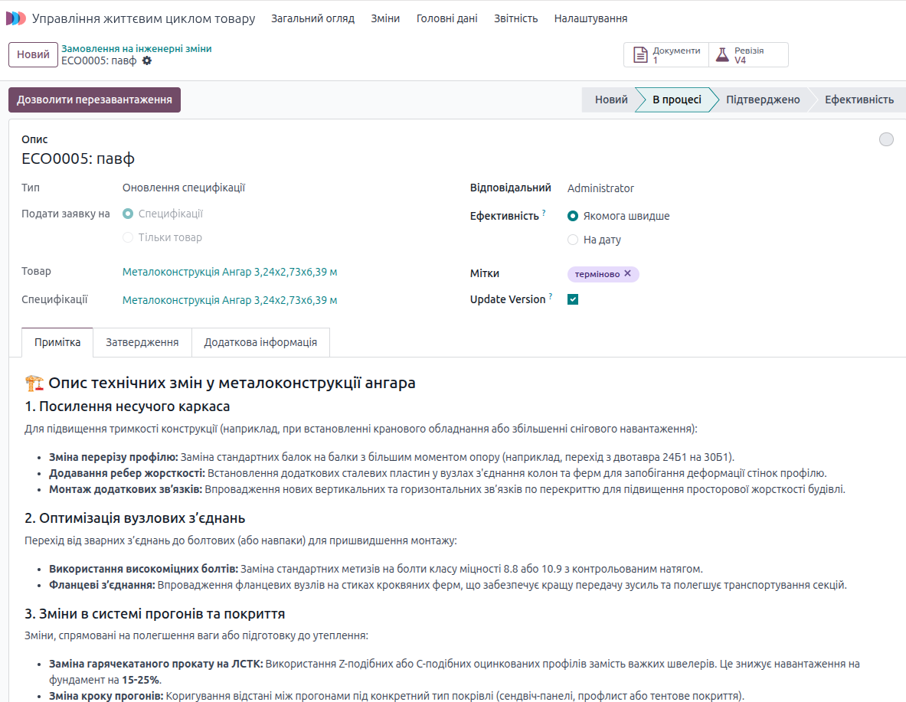Open the Налаштування menu dropdown
Viewport: 906px width, 702px height.
590,18
